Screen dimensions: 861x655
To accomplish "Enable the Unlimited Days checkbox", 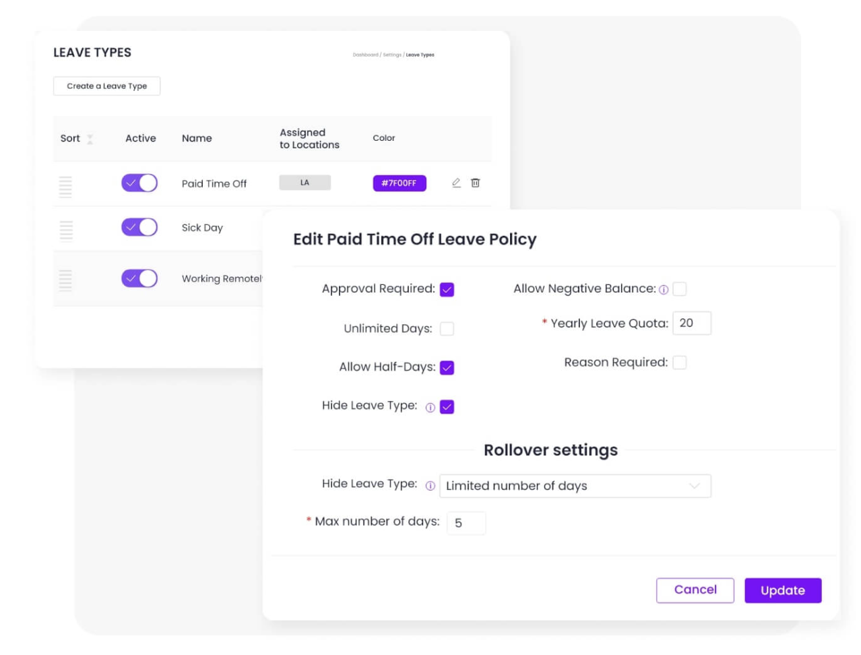I will pos(447,329).
